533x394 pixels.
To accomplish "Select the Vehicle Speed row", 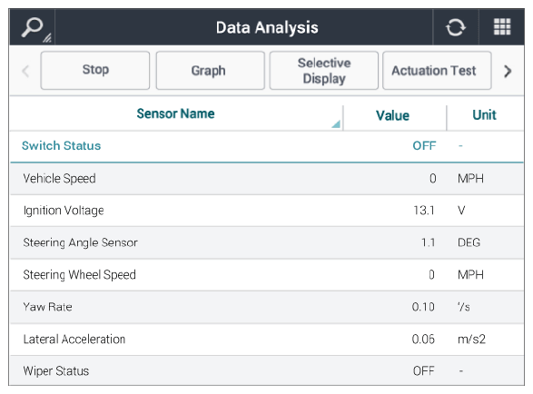I will 267,179.
